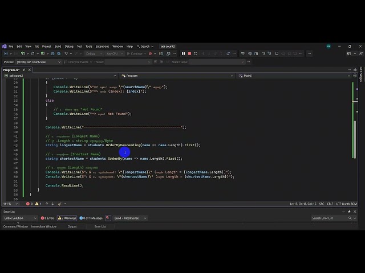Click the Undo icon

66,53
